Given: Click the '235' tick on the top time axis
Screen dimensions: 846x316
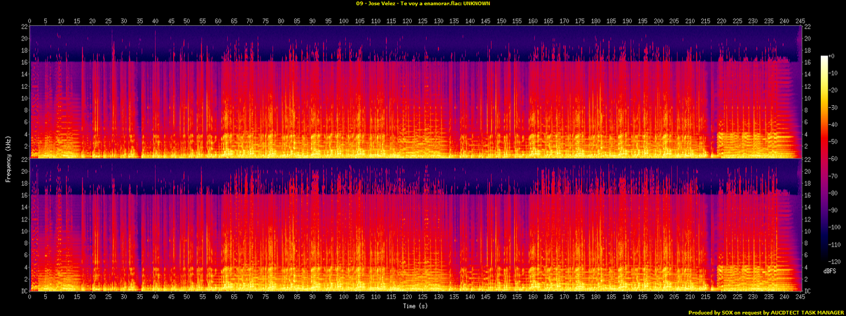Looking at the screenshot, I should [769, 20].
